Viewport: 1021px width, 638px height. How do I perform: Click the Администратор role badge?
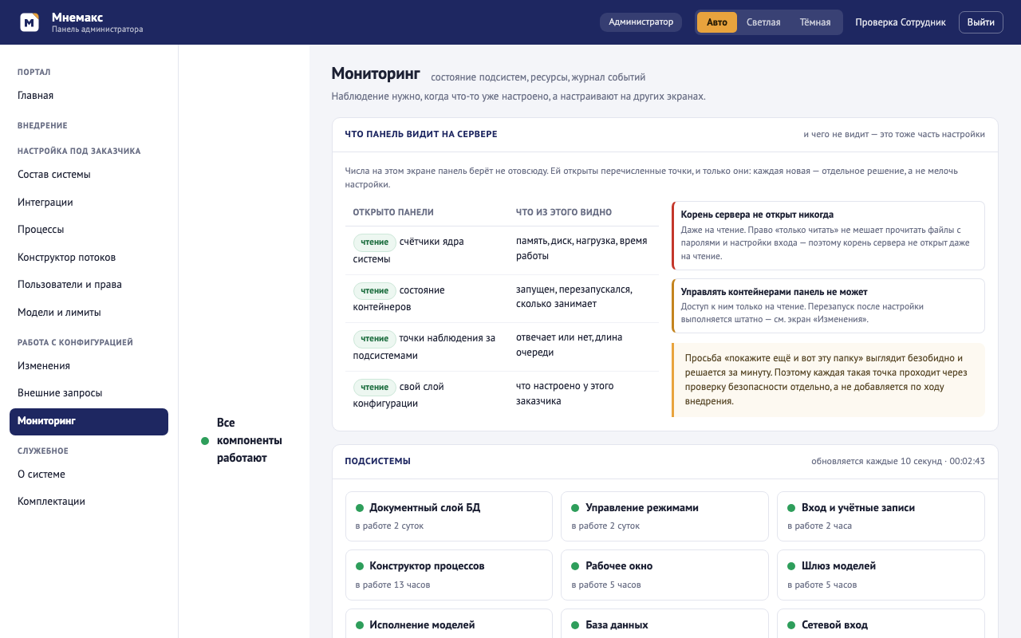pos(641,22)
